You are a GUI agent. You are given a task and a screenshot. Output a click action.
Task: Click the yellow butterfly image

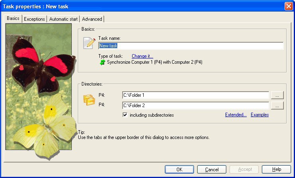pos(45,127)
